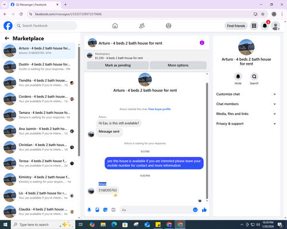Open the Friends icon in top navigation
287x229 pixels.
[142, 26]
